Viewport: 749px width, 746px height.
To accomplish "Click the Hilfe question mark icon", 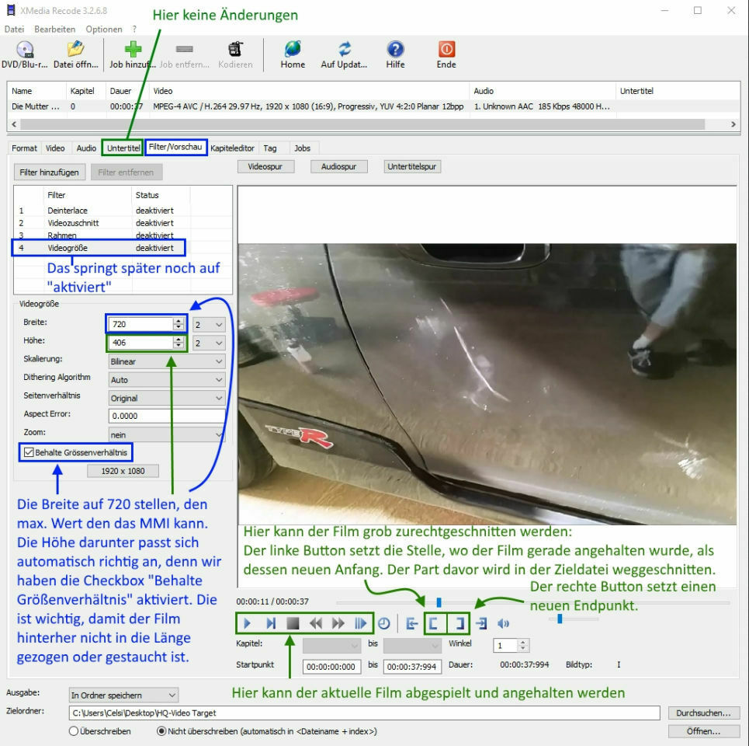I will point(395,49).
